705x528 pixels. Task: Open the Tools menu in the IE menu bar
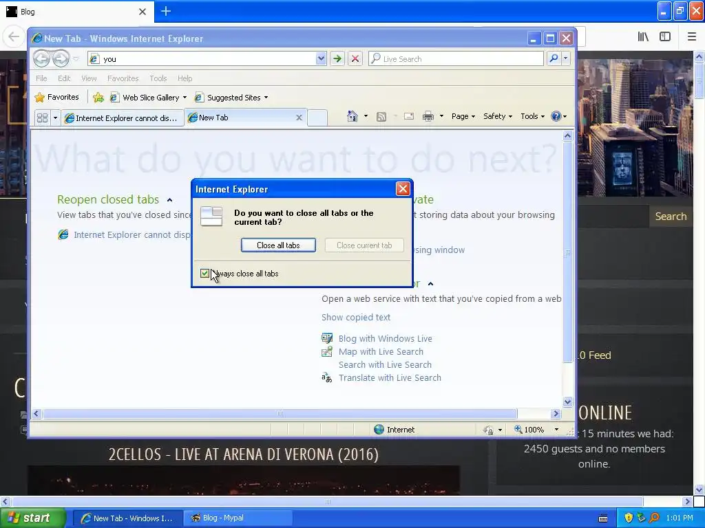158,78
